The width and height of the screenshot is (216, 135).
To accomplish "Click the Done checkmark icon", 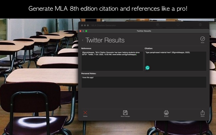I will 202,39.
